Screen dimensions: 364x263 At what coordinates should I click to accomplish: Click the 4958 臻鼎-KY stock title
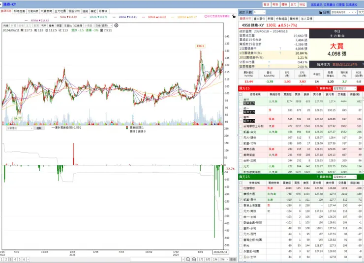(252, 25)
